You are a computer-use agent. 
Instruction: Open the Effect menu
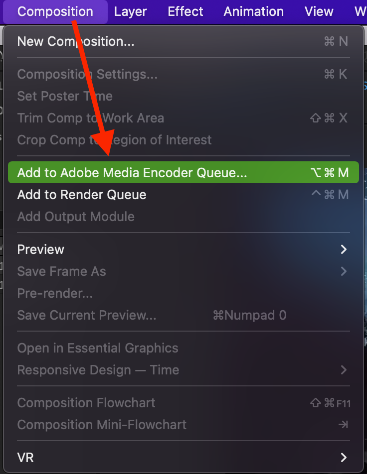pyautogui.click(x=185, y=11)
